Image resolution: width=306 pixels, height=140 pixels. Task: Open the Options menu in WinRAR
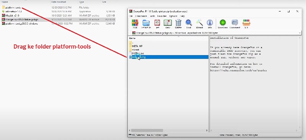tap(173, 16)
